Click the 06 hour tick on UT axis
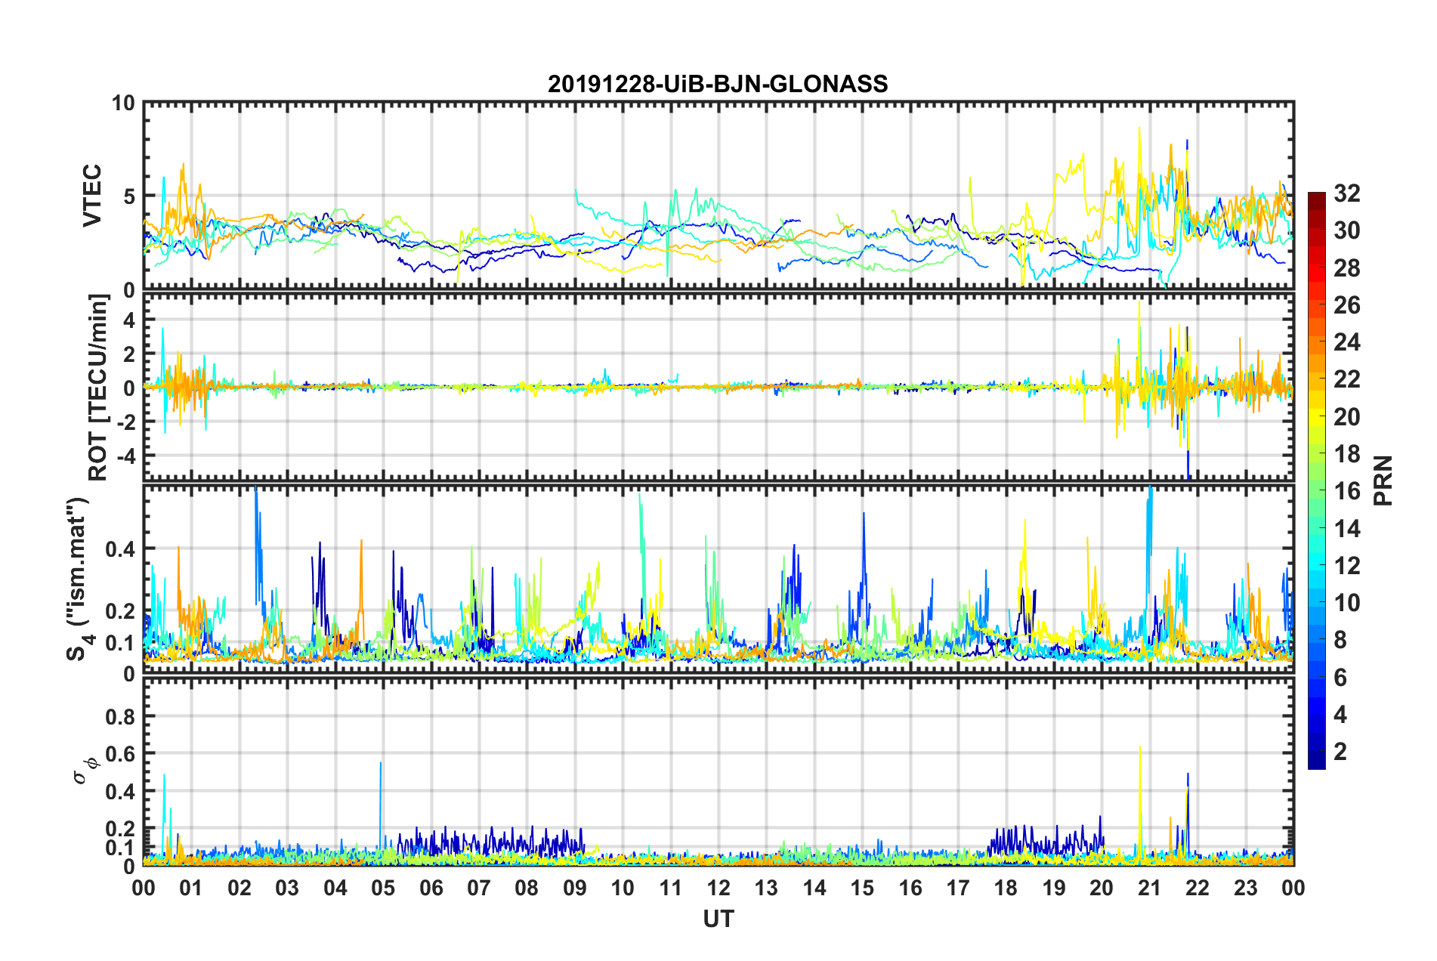Viewport: 1437px width, 961px height. point(431,888)
